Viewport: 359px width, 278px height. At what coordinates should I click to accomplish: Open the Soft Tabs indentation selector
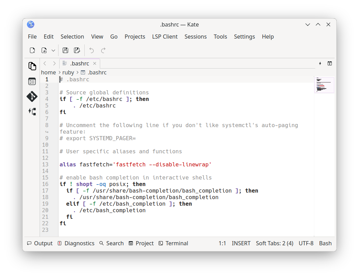click(274, 243)
